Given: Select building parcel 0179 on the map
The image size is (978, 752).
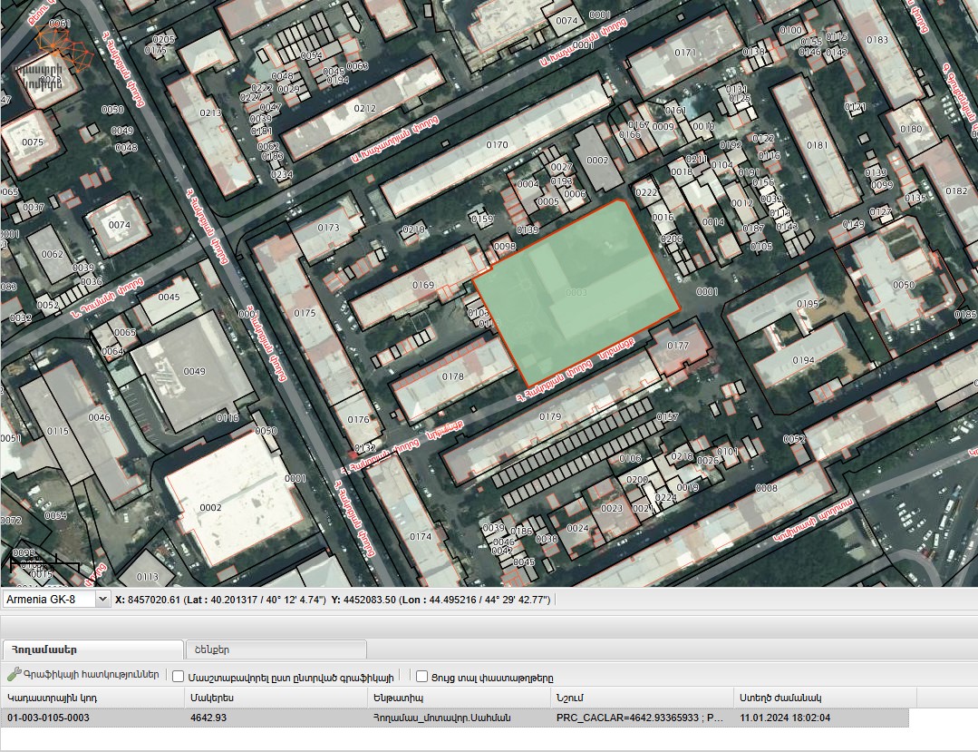Looking at the screenshot, I should 550,416.
